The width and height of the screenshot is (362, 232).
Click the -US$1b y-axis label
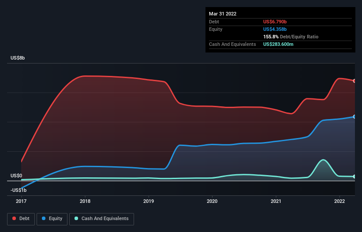coord(19,190)
